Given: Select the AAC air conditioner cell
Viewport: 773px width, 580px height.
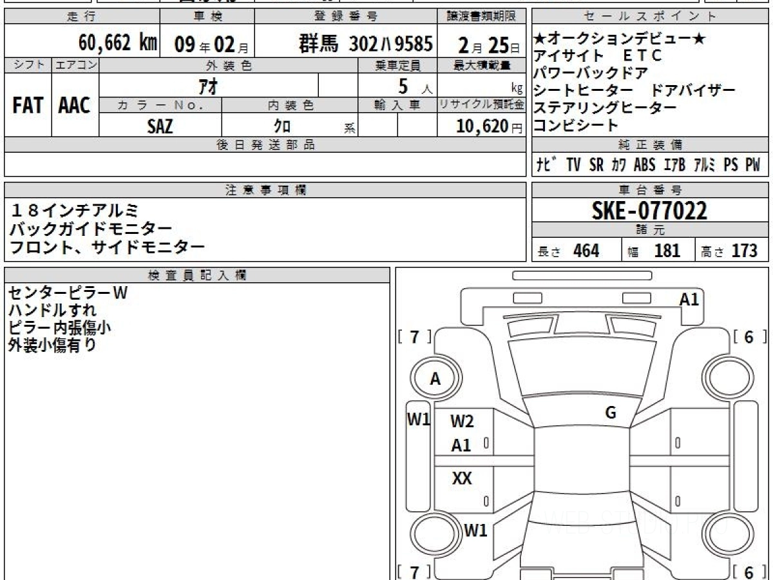Looking at the screenshot, I should pyautogui.click(x=75, y=106).
